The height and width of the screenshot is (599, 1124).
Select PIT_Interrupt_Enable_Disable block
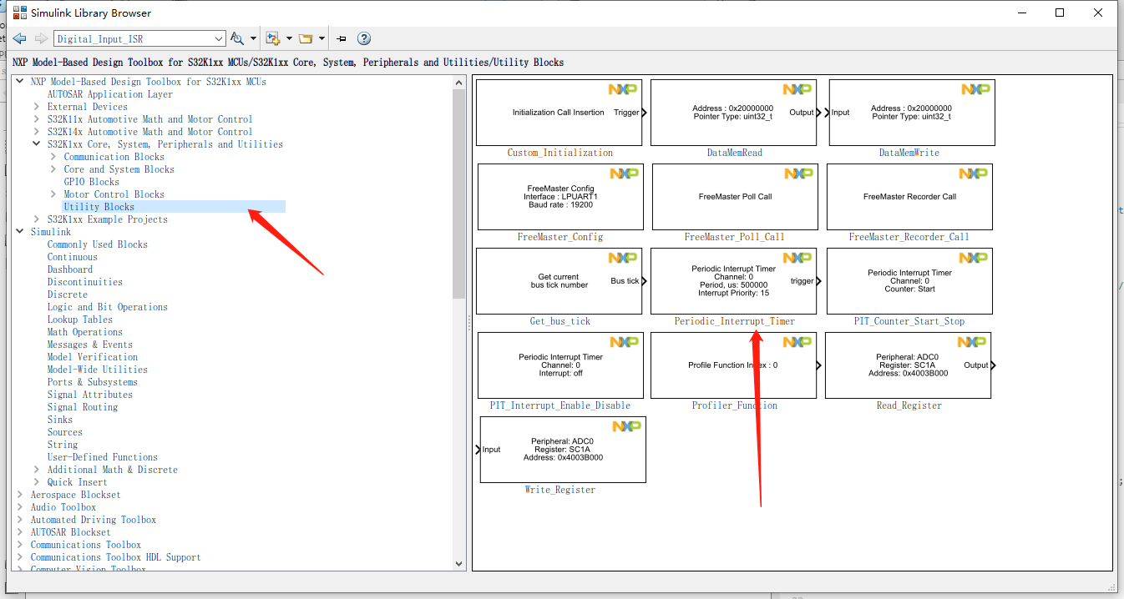point(560,365)
